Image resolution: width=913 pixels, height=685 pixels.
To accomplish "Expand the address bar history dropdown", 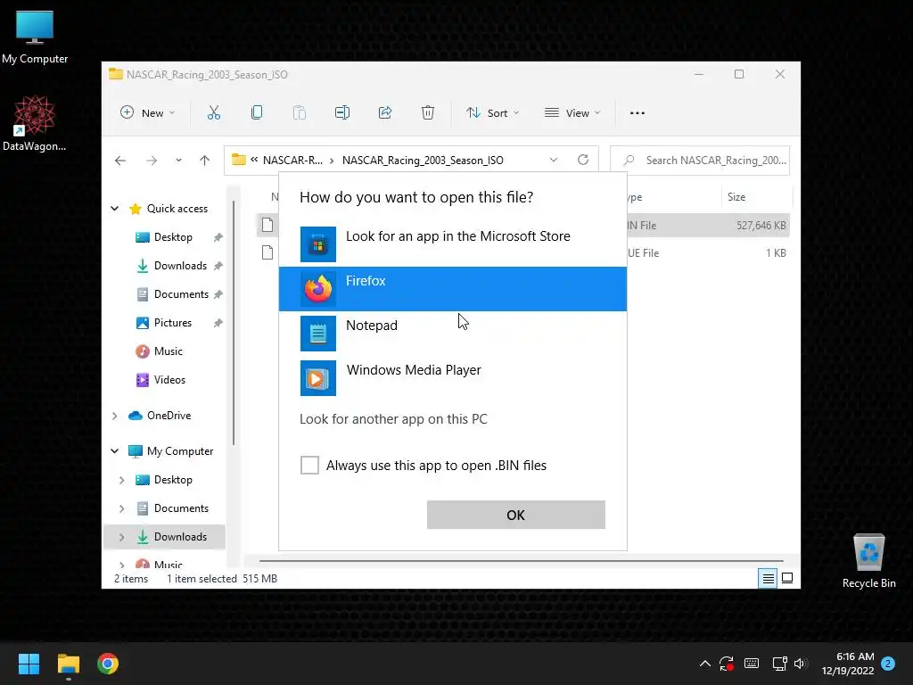I will click(x=554, y=160).
